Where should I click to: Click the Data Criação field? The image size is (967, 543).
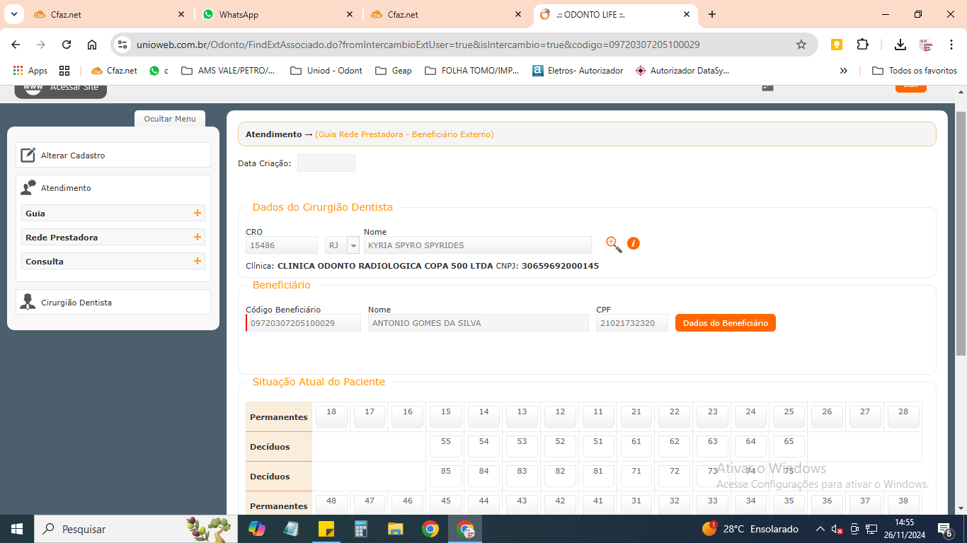pyautogui.click(x=326, y=163)
